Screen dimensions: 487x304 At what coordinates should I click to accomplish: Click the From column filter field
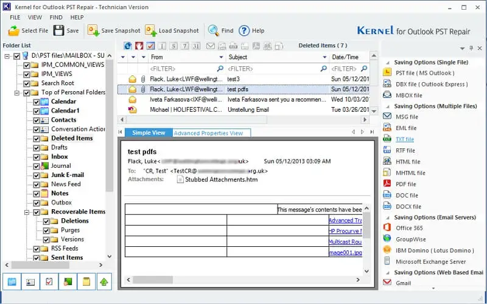point(187,69)
